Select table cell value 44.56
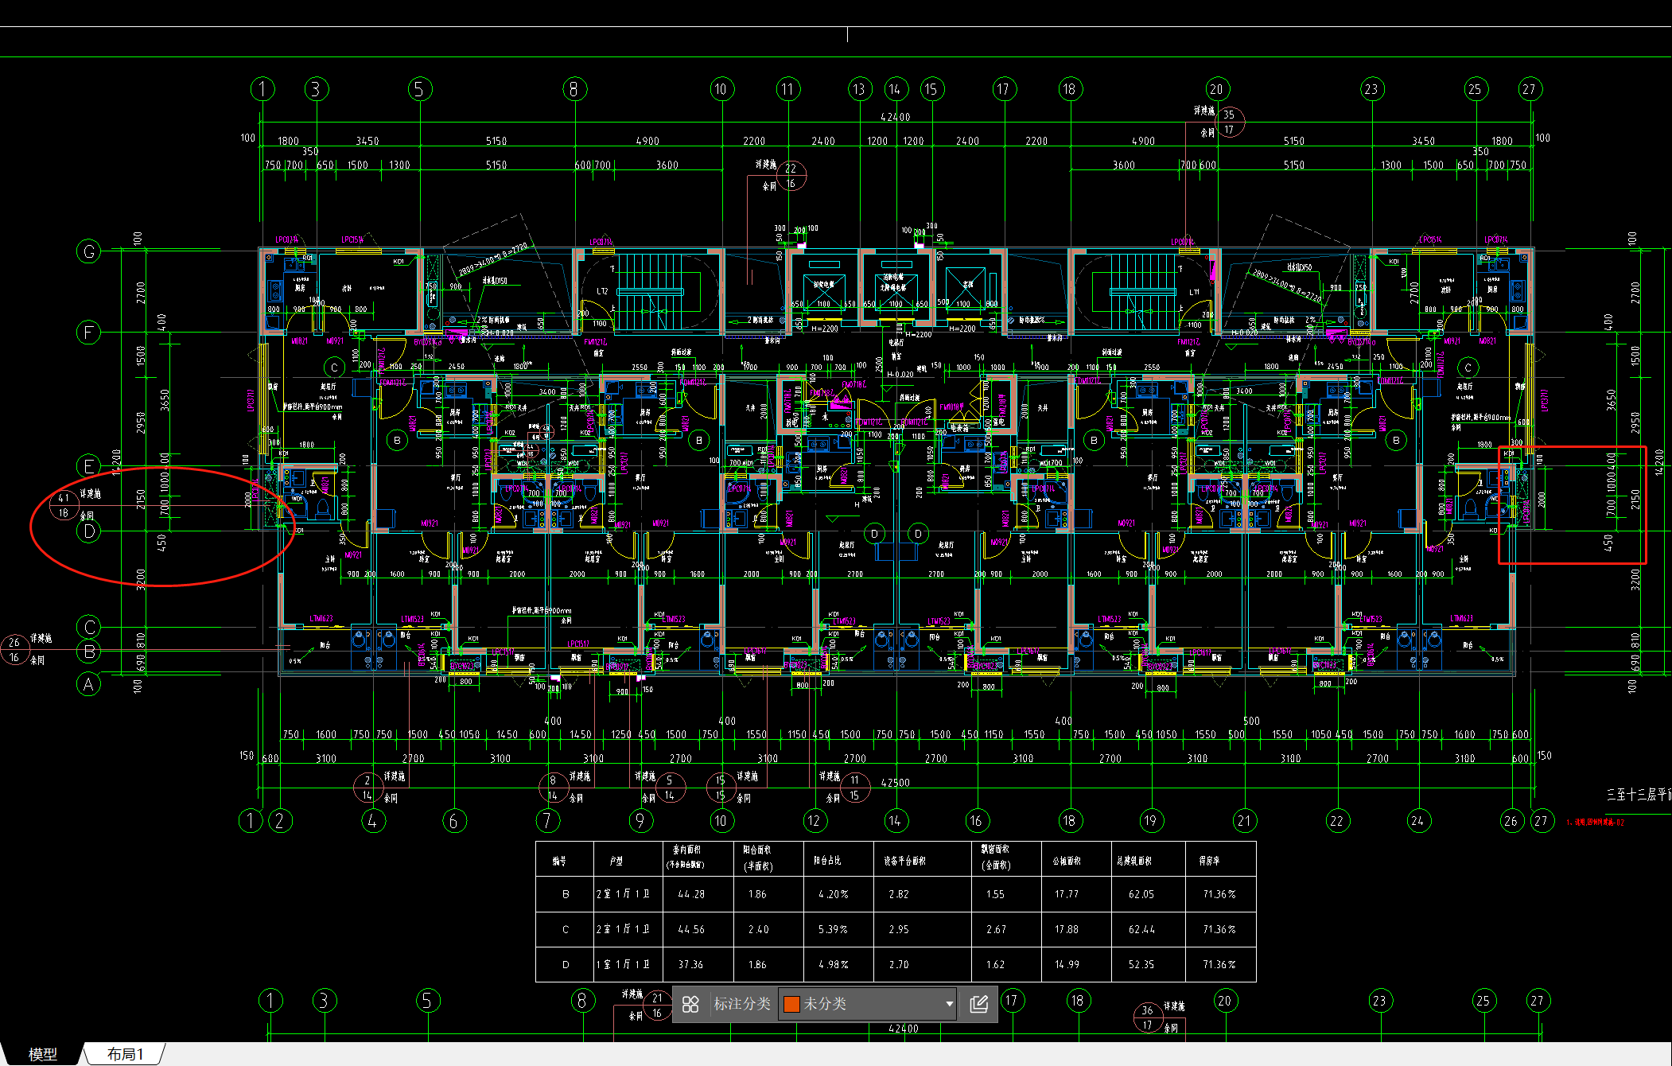 coord(690,929)
